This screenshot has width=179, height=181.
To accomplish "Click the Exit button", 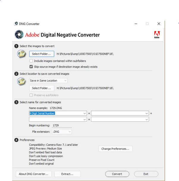I will pos(146,174).
